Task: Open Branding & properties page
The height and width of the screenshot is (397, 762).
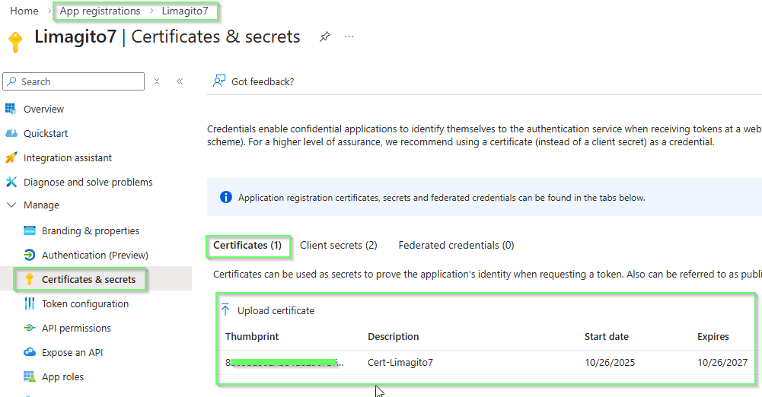Action: point(91,230)
